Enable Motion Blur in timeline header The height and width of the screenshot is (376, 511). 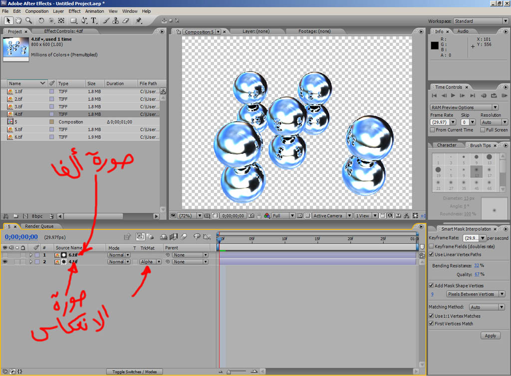coord(184,237)
